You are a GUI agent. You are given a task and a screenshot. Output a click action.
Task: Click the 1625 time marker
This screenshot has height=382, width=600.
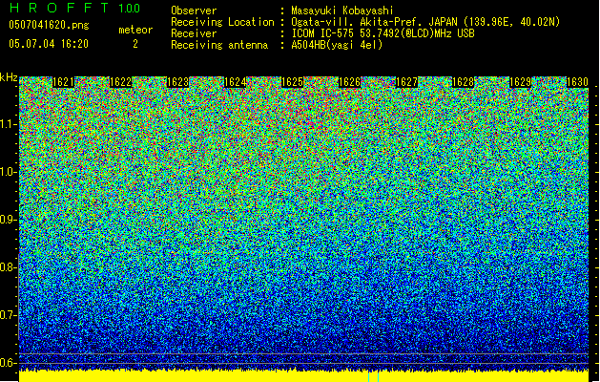292,82
